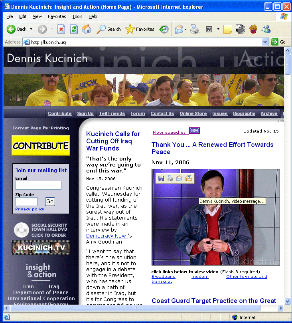Click the Email input field
The width and height of the screenshot is (292, 323).
[x=38, y=185]
